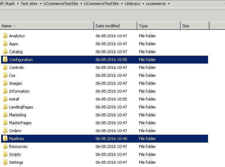Navigate to Test sites breadcrumb
The width and height of the screenshot is (225, 167).
click(x=29, y=4)
